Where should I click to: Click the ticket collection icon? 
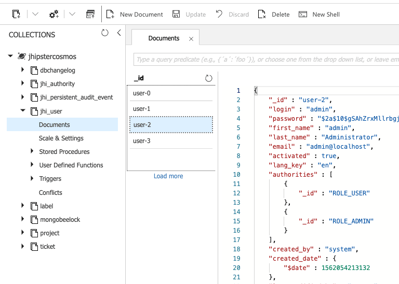click(x=34, y=247)
